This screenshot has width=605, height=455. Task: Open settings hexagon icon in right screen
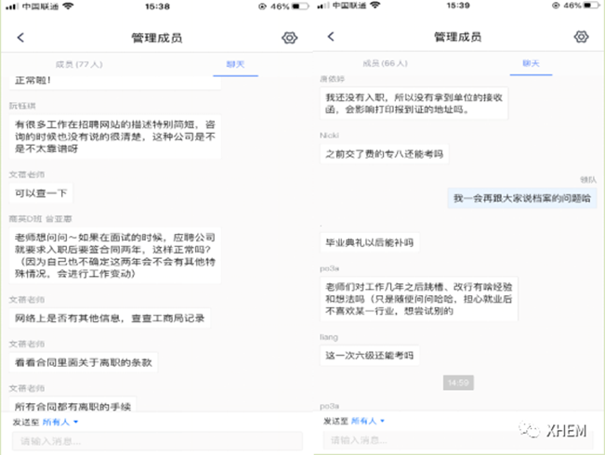coord(581,37)
